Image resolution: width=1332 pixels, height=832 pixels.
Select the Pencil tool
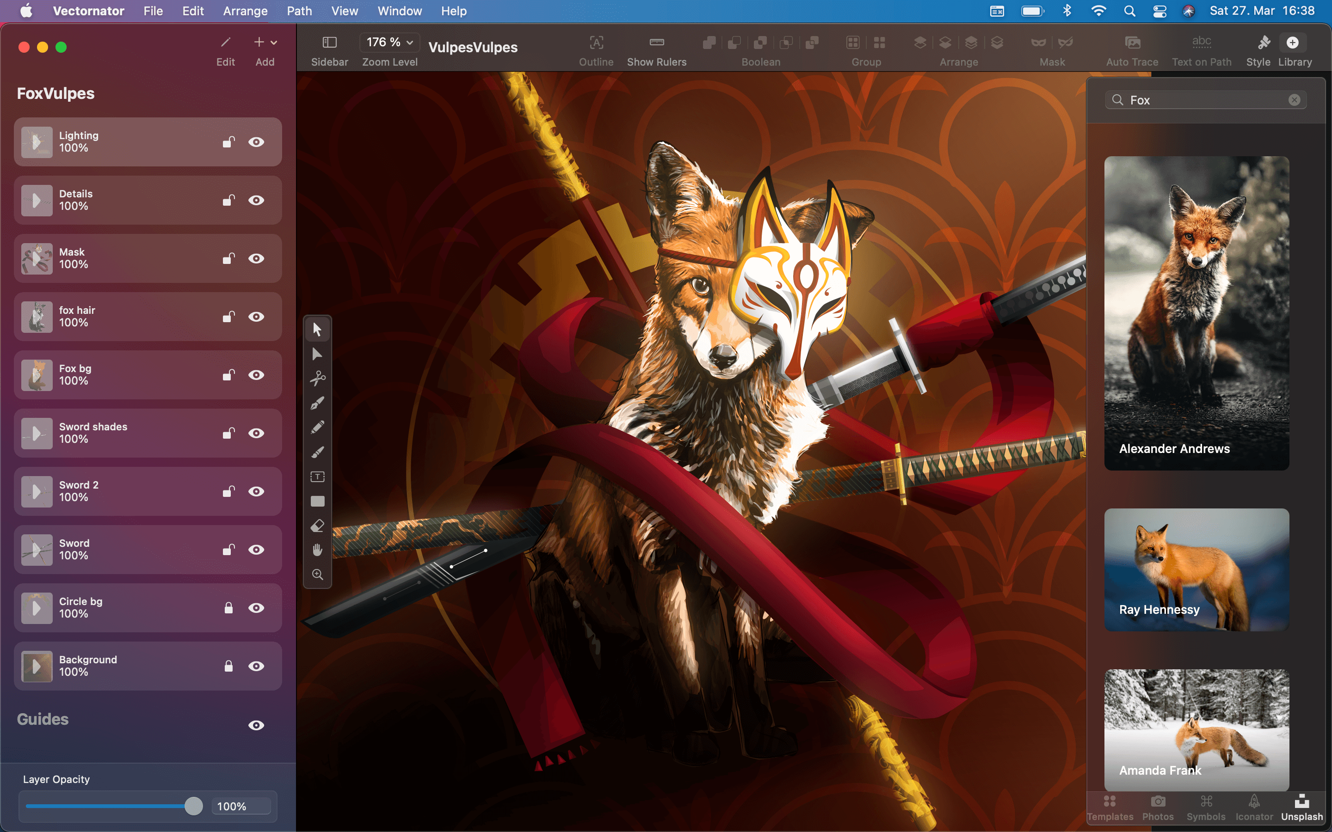click(x=317, y=428)
